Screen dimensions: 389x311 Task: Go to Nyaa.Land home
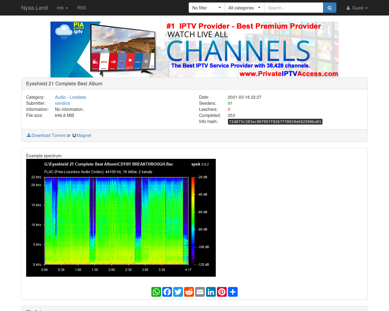pyautogui.click(x=34, y=8)
